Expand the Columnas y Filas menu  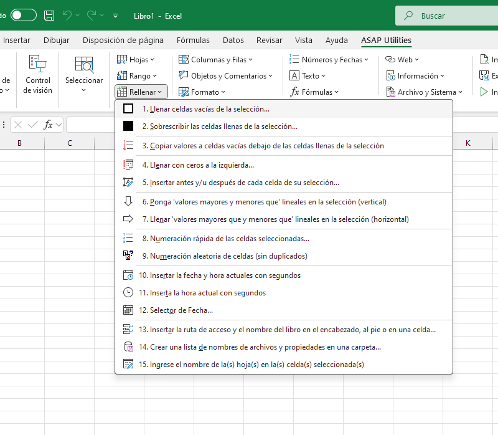(215, 59)
